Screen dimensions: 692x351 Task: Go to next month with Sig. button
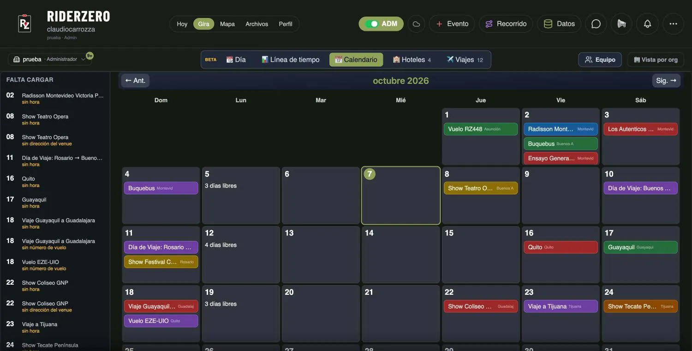[666, 81]
